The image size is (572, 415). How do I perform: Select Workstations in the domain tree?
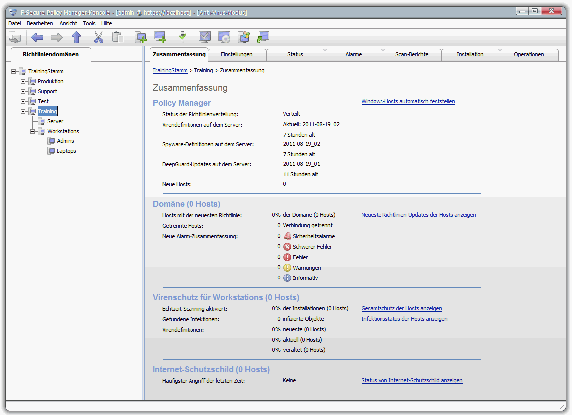[x=63, y=131]
